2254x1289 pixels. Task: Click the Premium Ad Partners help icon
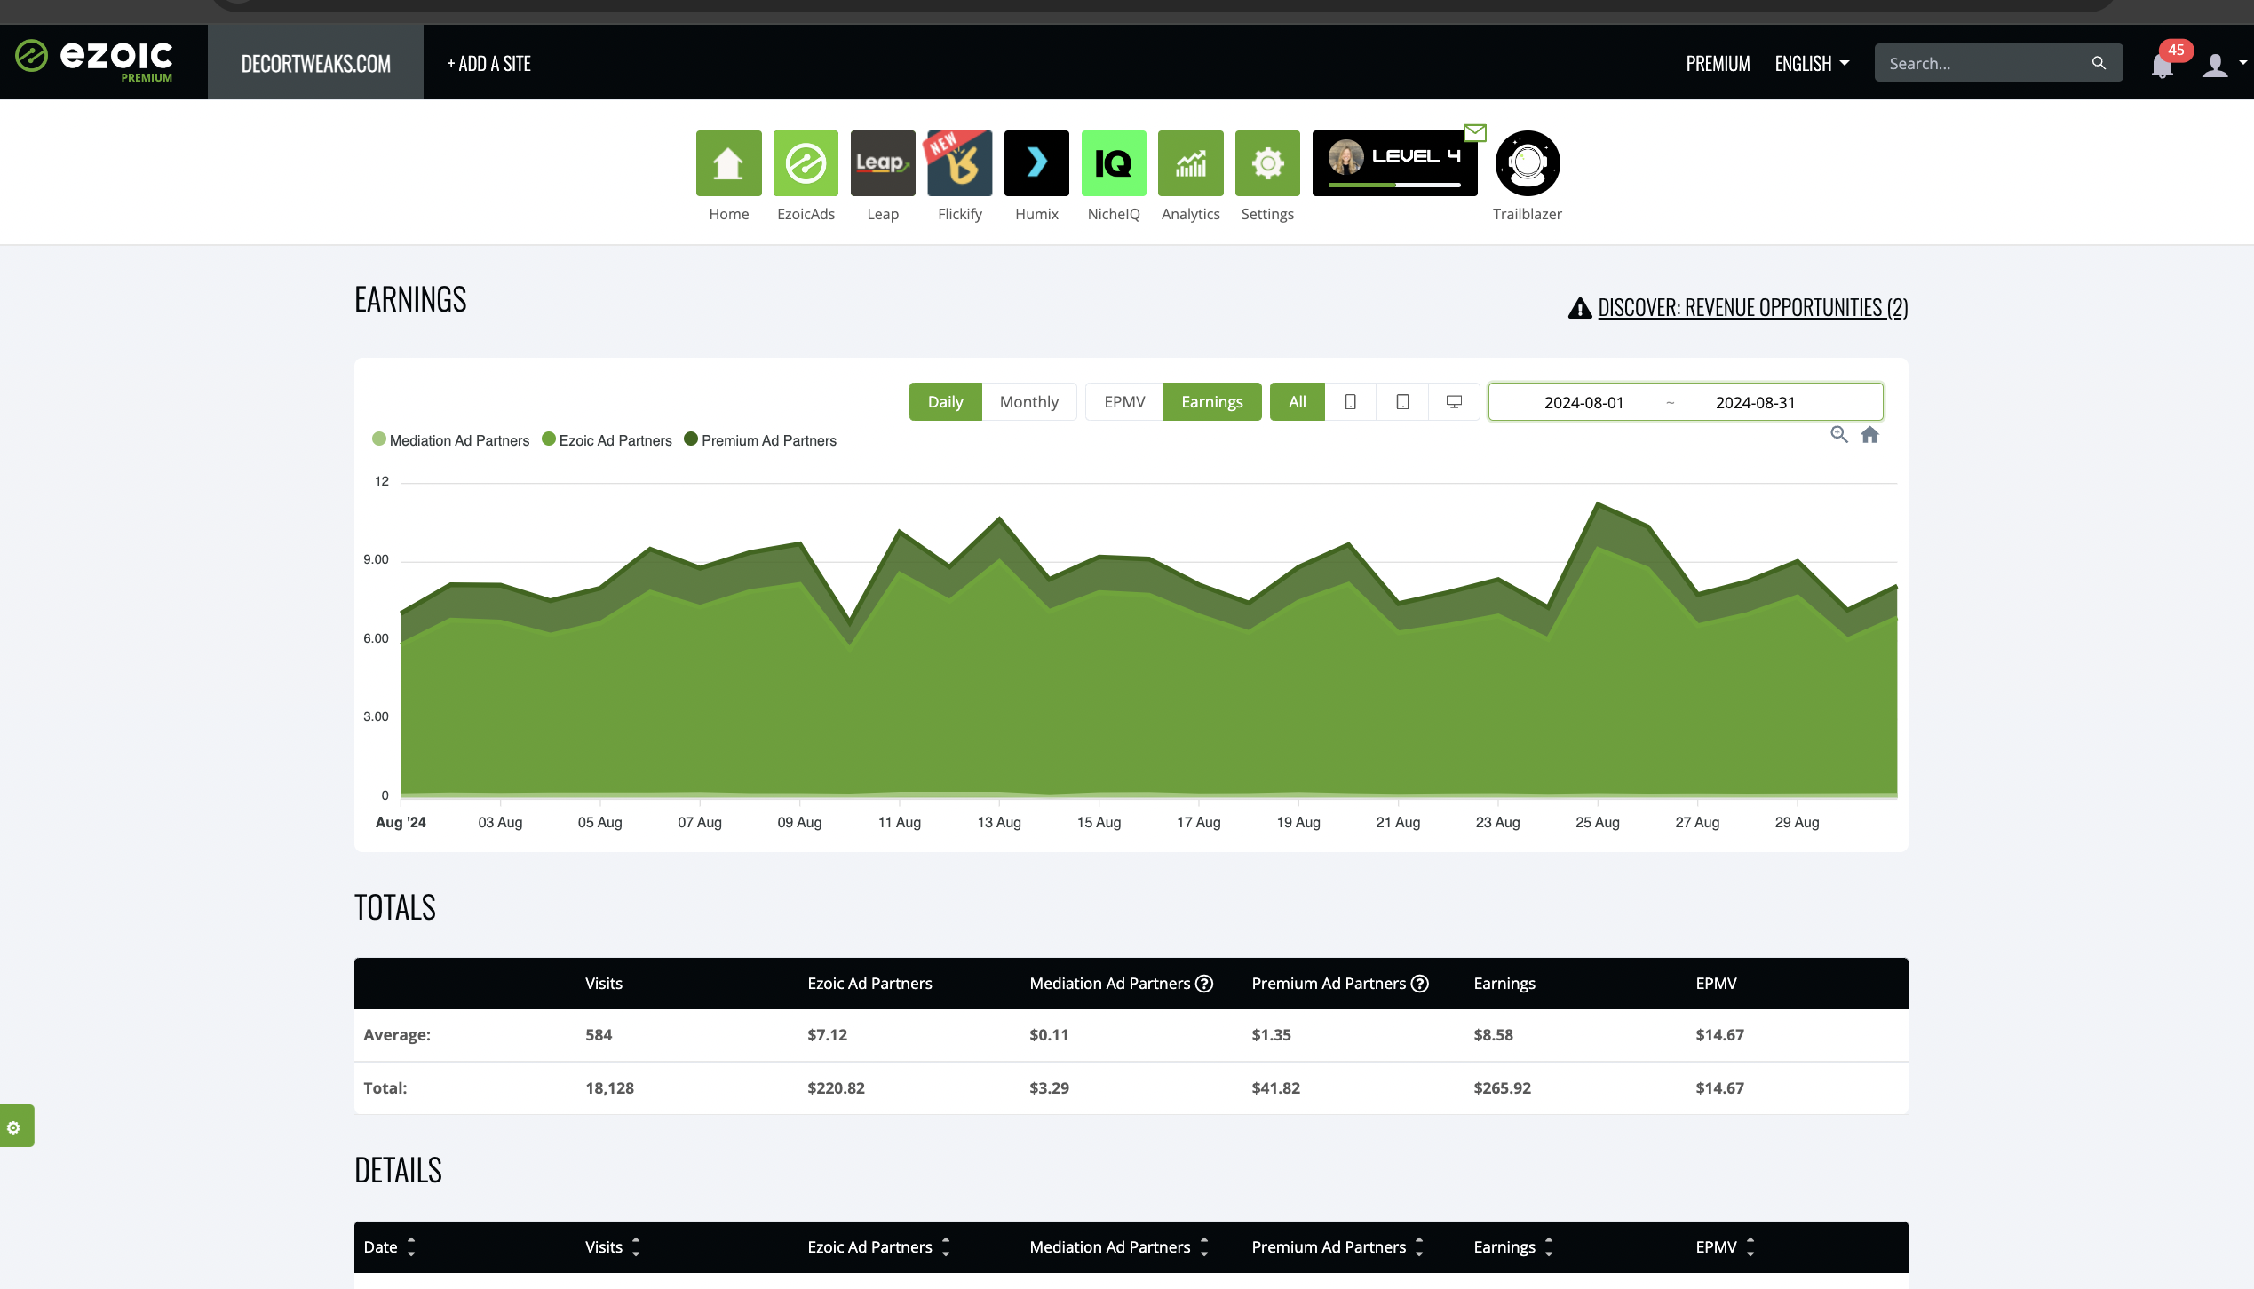1420,984
